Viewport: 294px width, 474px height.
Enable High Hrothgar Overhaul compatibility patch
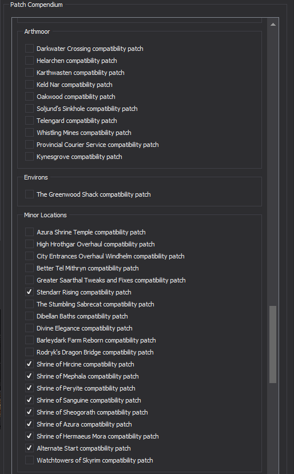tap(29, 244)
